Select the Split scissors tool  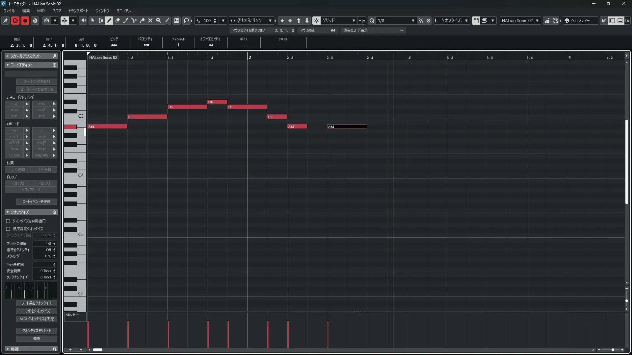[x=134, y=20]
